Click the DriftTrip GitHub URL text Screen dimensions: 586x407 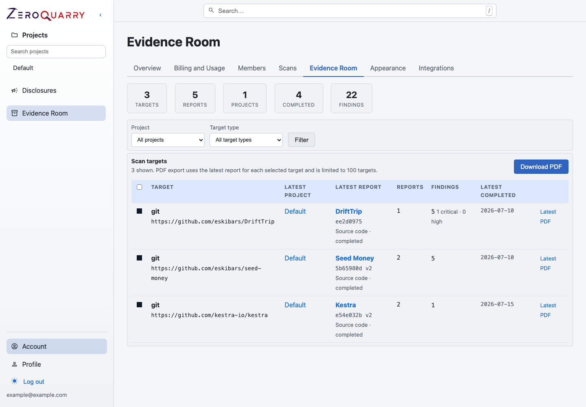pyautogui.click(x=213, y=221)
